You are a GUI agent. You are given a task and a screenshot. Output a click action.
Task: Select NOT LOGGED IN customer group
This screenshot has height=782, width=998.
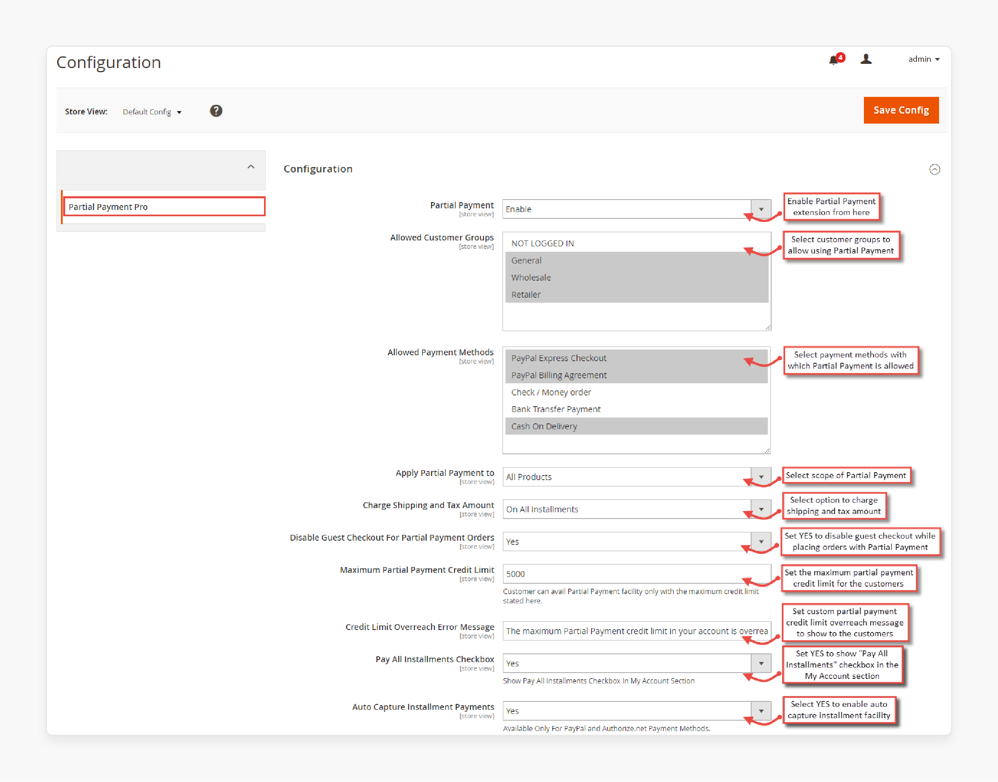636,243
